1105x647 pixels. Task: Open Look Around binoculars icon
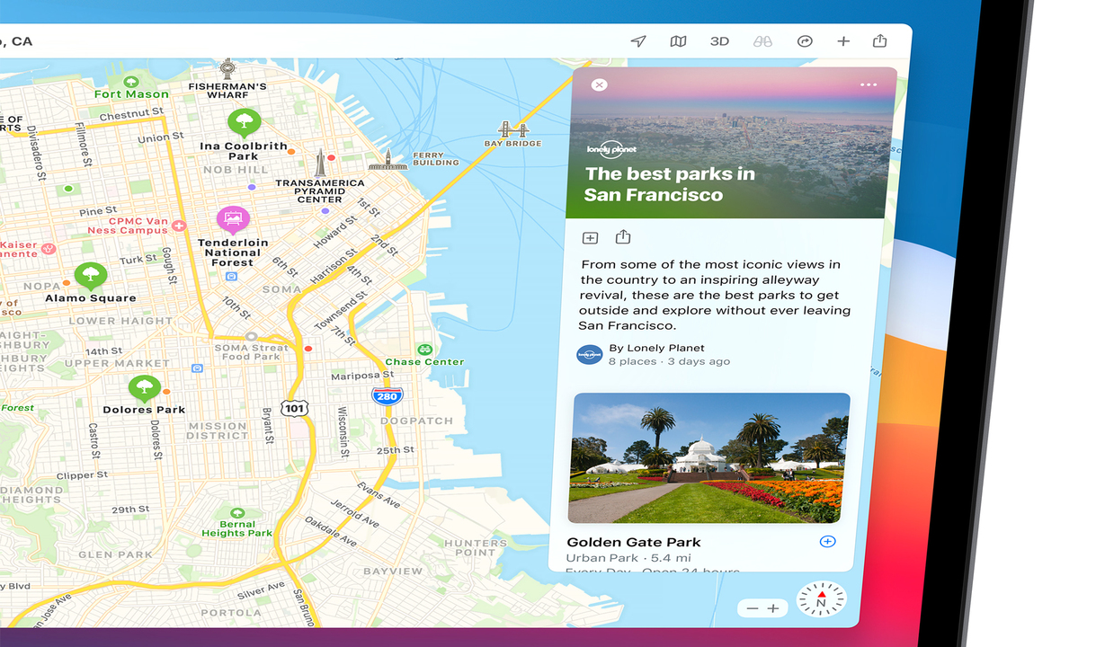(x=762, y=41)
